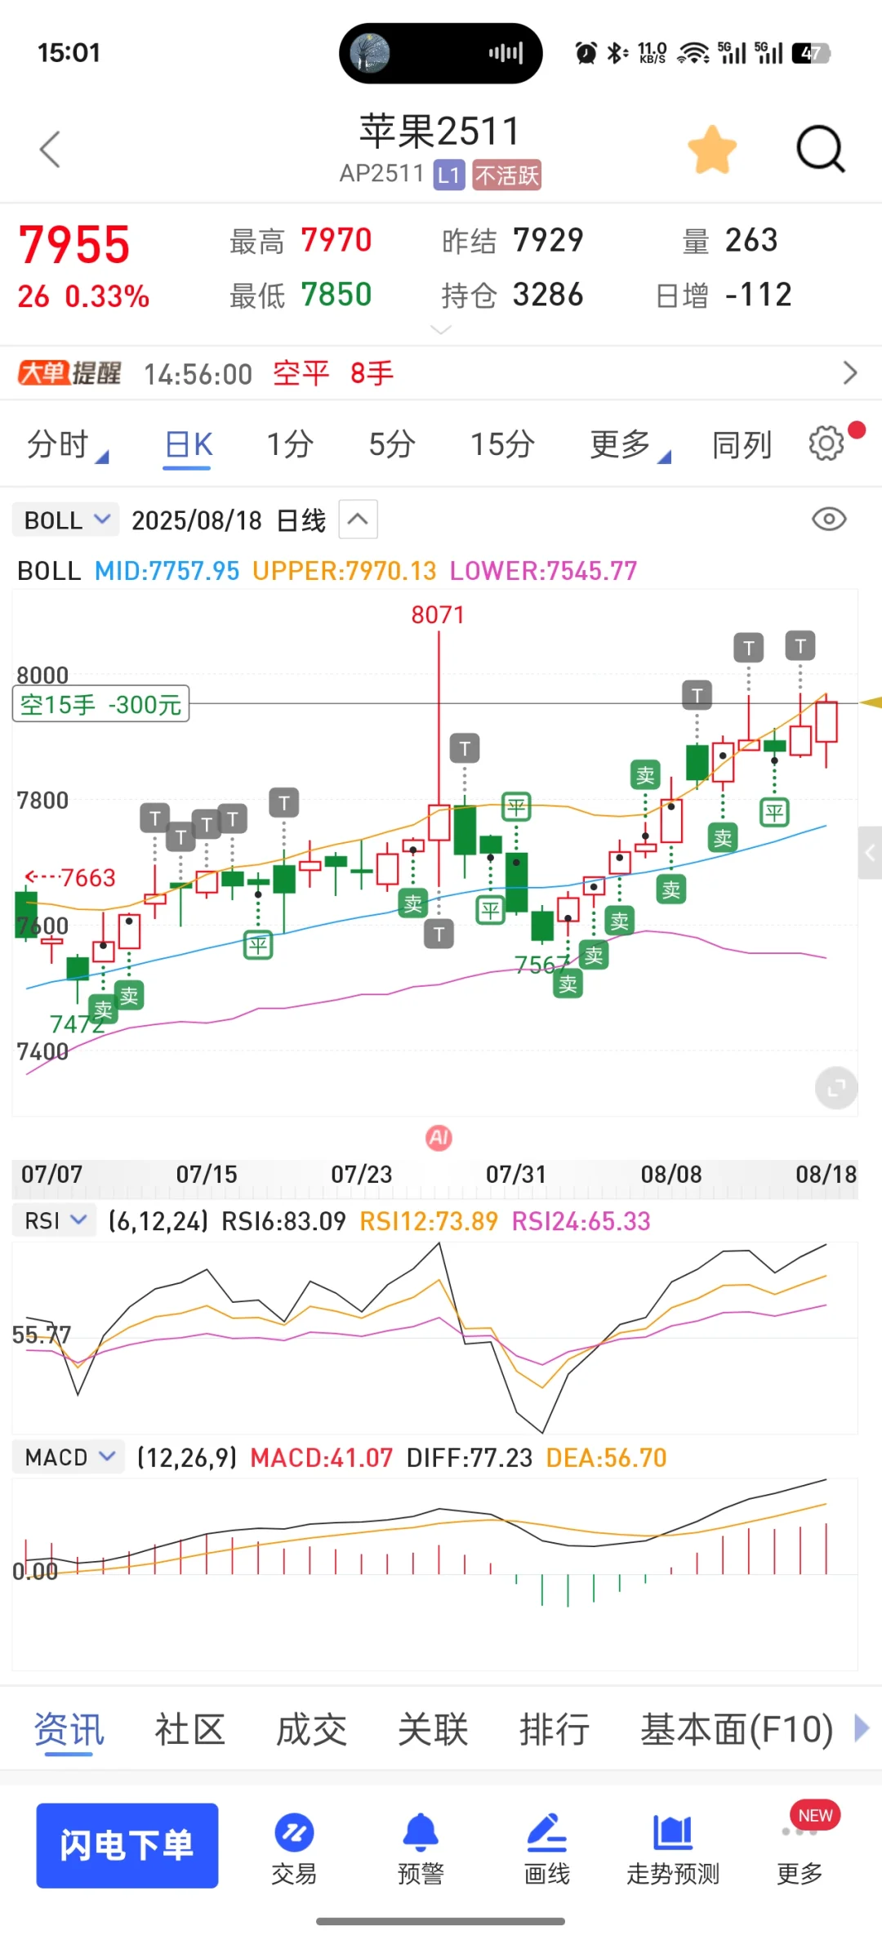Image resolution: width=882 pixels, height=1940 pixels.
Task: Select the 日K tab
Action: pos(188,445)
